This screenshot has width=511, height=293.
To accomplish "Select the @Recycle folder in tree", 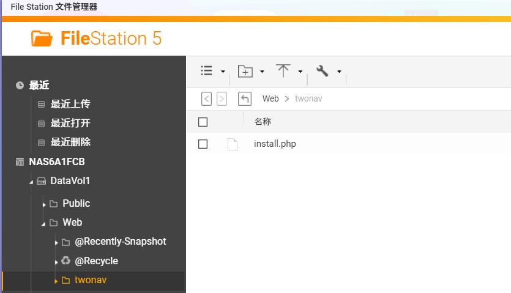I will tap(96, 261).
